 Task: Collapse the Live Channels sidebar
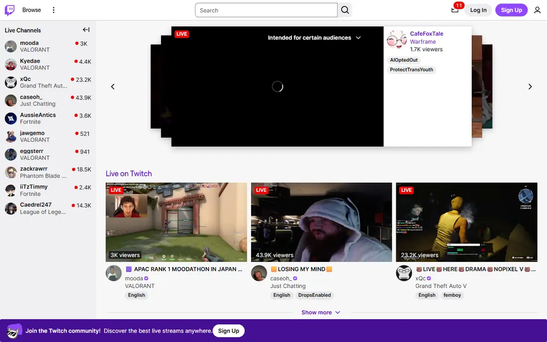86,30
